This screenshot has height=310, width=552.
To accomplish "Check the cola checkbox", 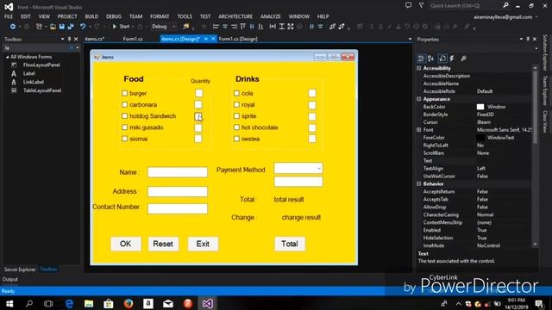I will (x=236, y=93).
